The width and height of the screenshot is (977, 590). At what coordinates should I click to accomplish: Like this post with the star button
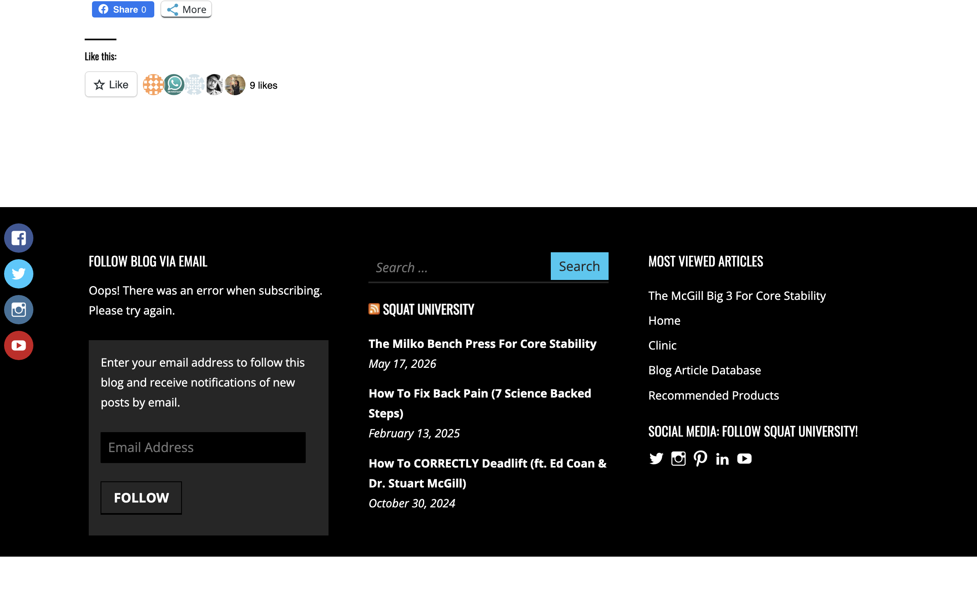[111, 85]
